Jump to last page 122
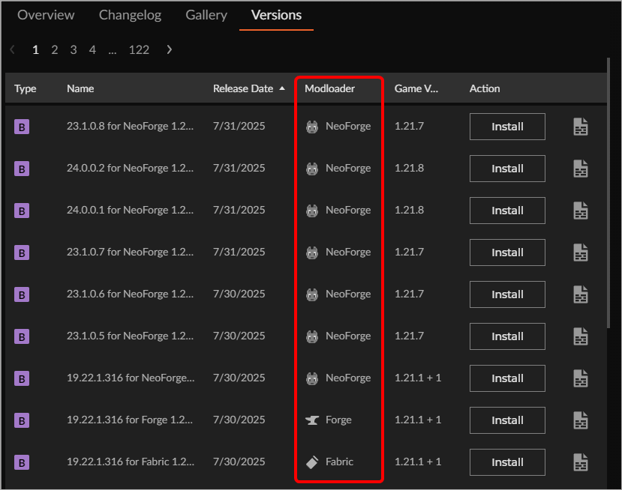 [x=139, y=50]
